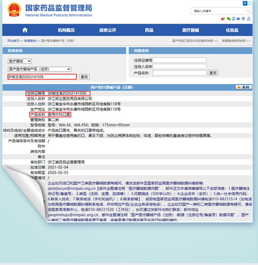Click quick search field with 浙械注准20202141006
This screenshot has height=265, width=258.
(x=42, y=77)
